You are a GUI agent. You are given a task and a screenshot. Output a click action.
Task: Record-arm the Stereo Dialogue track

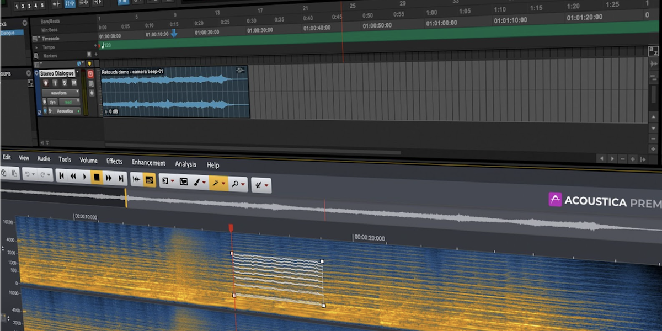pos(46,83)
